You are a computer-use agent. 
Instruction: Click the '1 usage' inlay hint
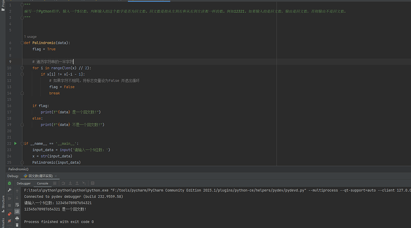pos(30,36)
